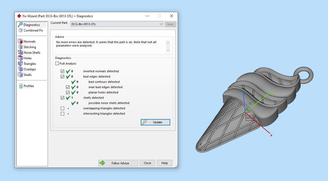
Task: Click the Noise Shells icon
Action: 20,52
